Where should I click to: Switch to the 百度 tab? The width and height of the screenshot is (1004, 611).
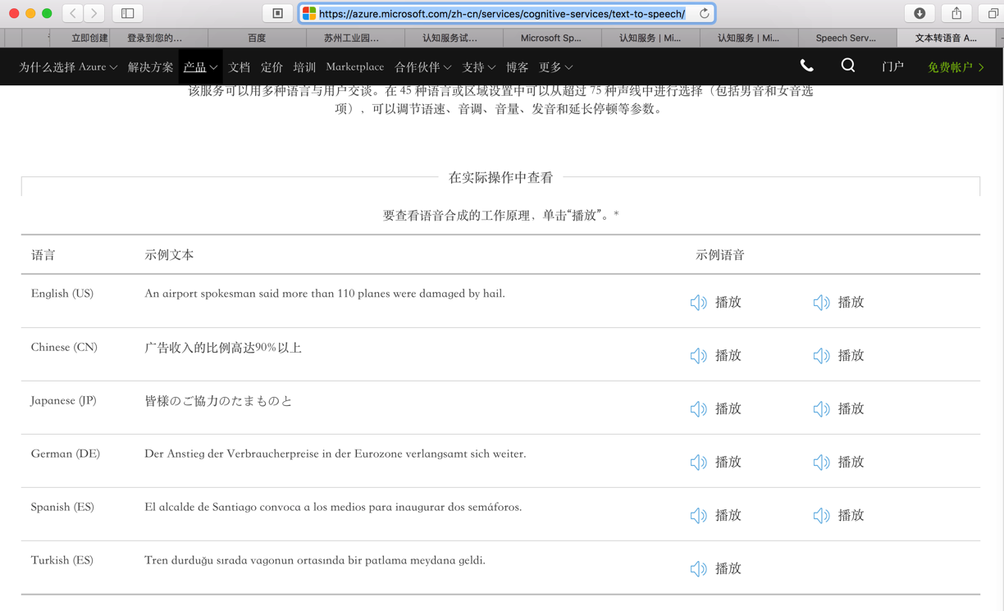[x=257, y=38]
